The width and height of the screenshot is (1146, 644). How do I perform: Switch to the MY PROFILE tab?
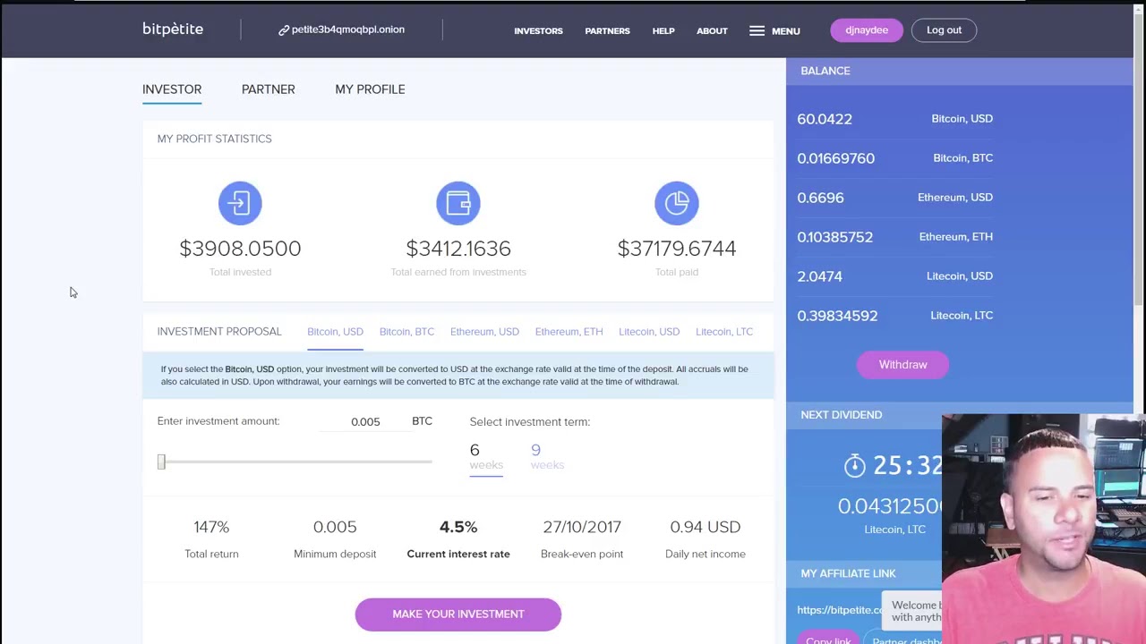(370, 89)
